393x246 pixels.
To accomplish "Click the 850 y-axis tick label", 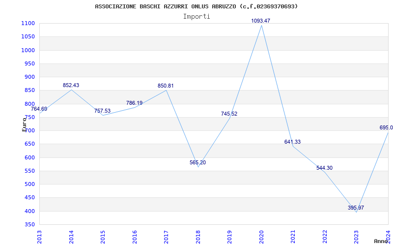I will pyautogui.click(x=30, y=91).
